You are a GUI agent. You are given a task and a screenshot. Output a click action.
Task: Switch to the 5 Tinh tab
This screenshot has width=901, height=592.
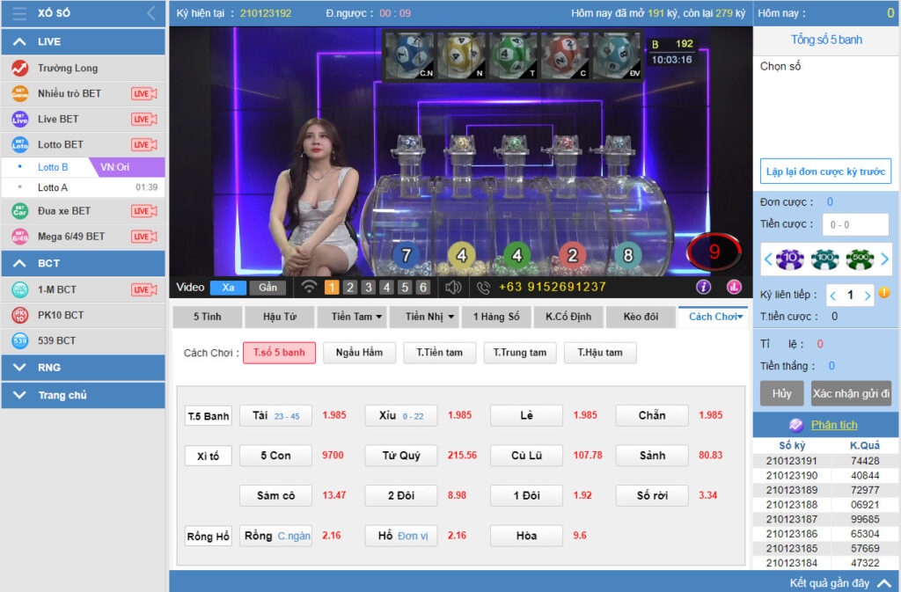pyautogui.click(x=207, y=317)
